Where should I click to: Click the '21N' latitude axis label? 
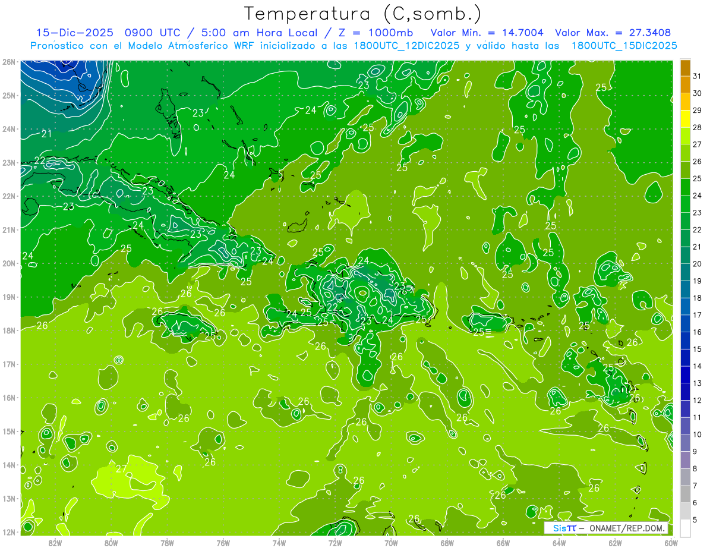click(8, 229)
